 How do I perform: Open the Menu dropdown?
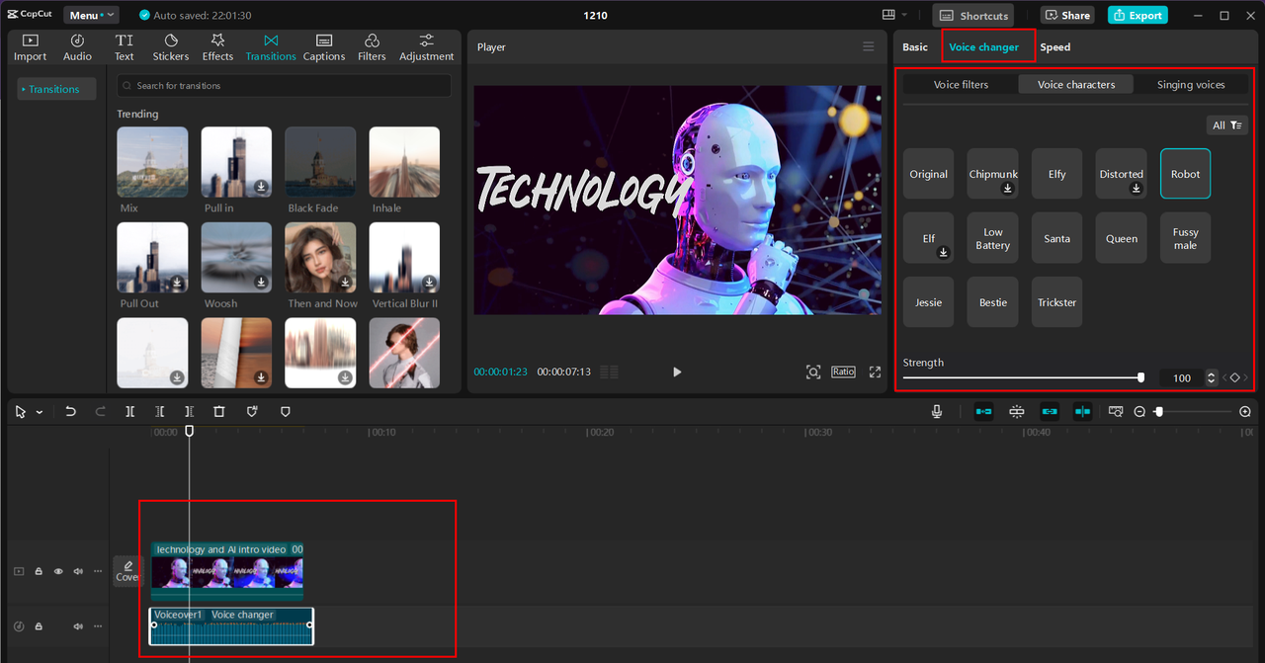point(91,15)
